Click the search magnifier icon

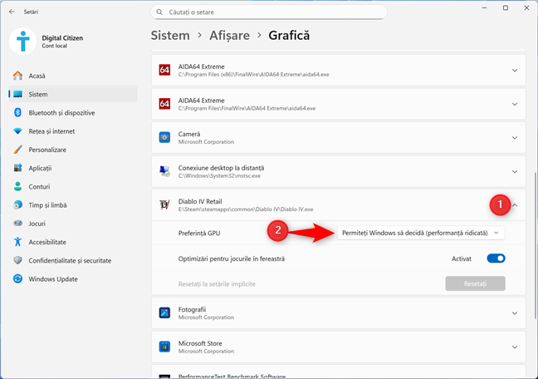159,12
